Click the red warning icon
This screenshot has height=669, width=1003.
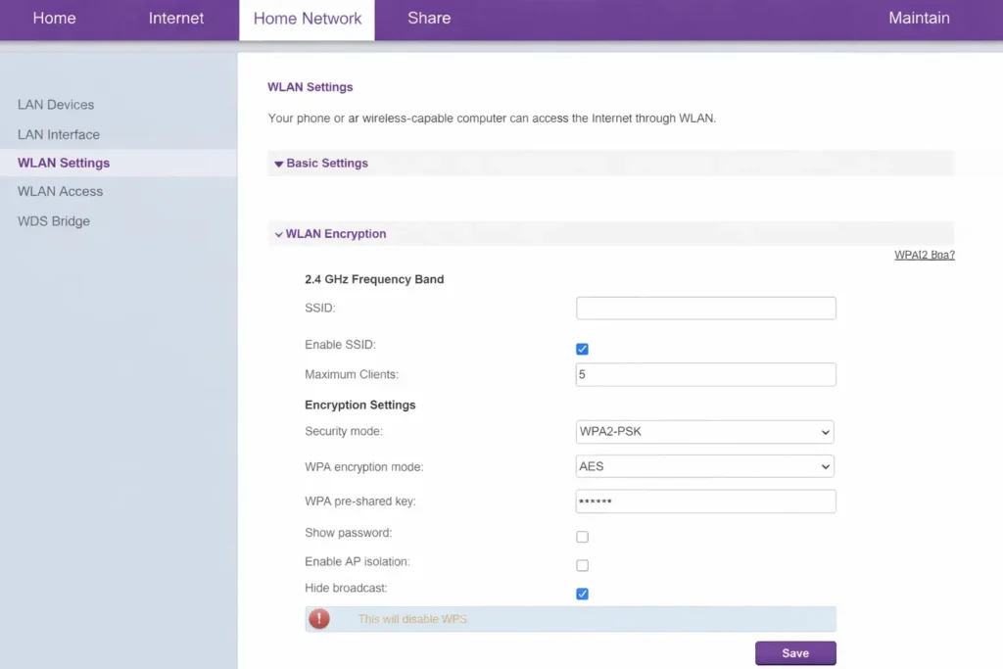pyautogui.click(x=319, y=619)
